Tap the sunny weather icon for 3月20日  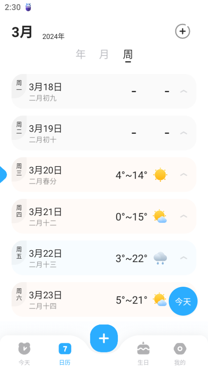pos(160,175)
